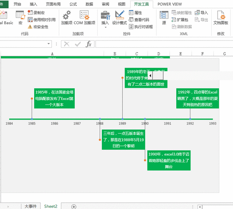Click 刷新数据
Image resolution: width=233 pixels, height=209 pixels.
click(x=182, y=27)
